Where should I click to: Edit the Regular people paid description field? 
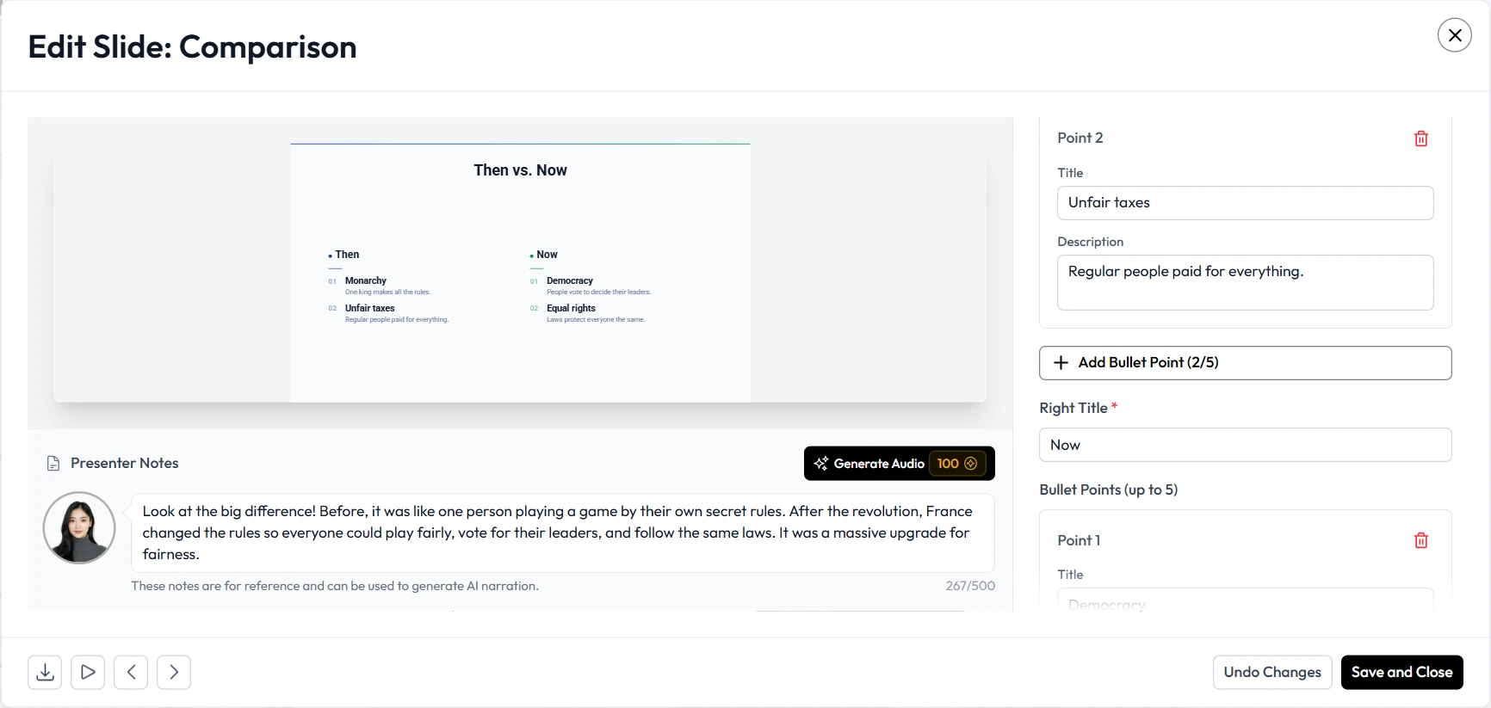1246,282
